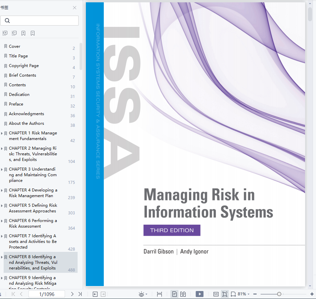316x299 pixels.
Task: Jump to the Preface bookmark
Action: click(x=16, y=104)
